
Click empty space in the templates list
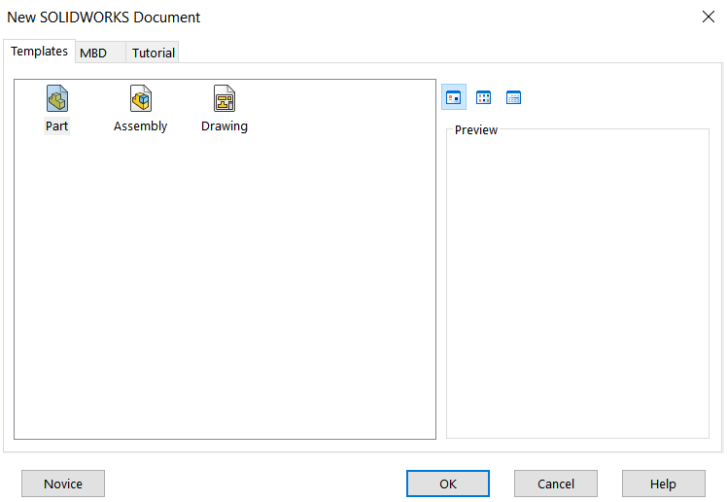225,292
